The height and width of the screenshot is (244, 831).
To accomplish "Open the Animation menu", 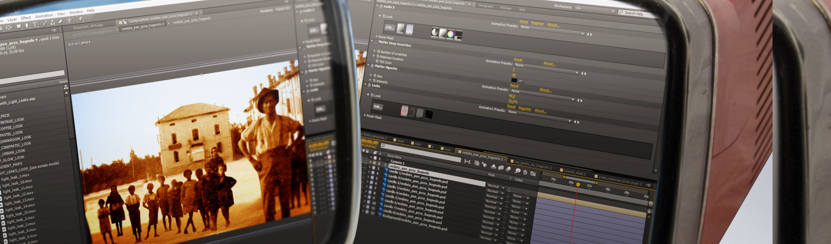I will pos(44,16).
